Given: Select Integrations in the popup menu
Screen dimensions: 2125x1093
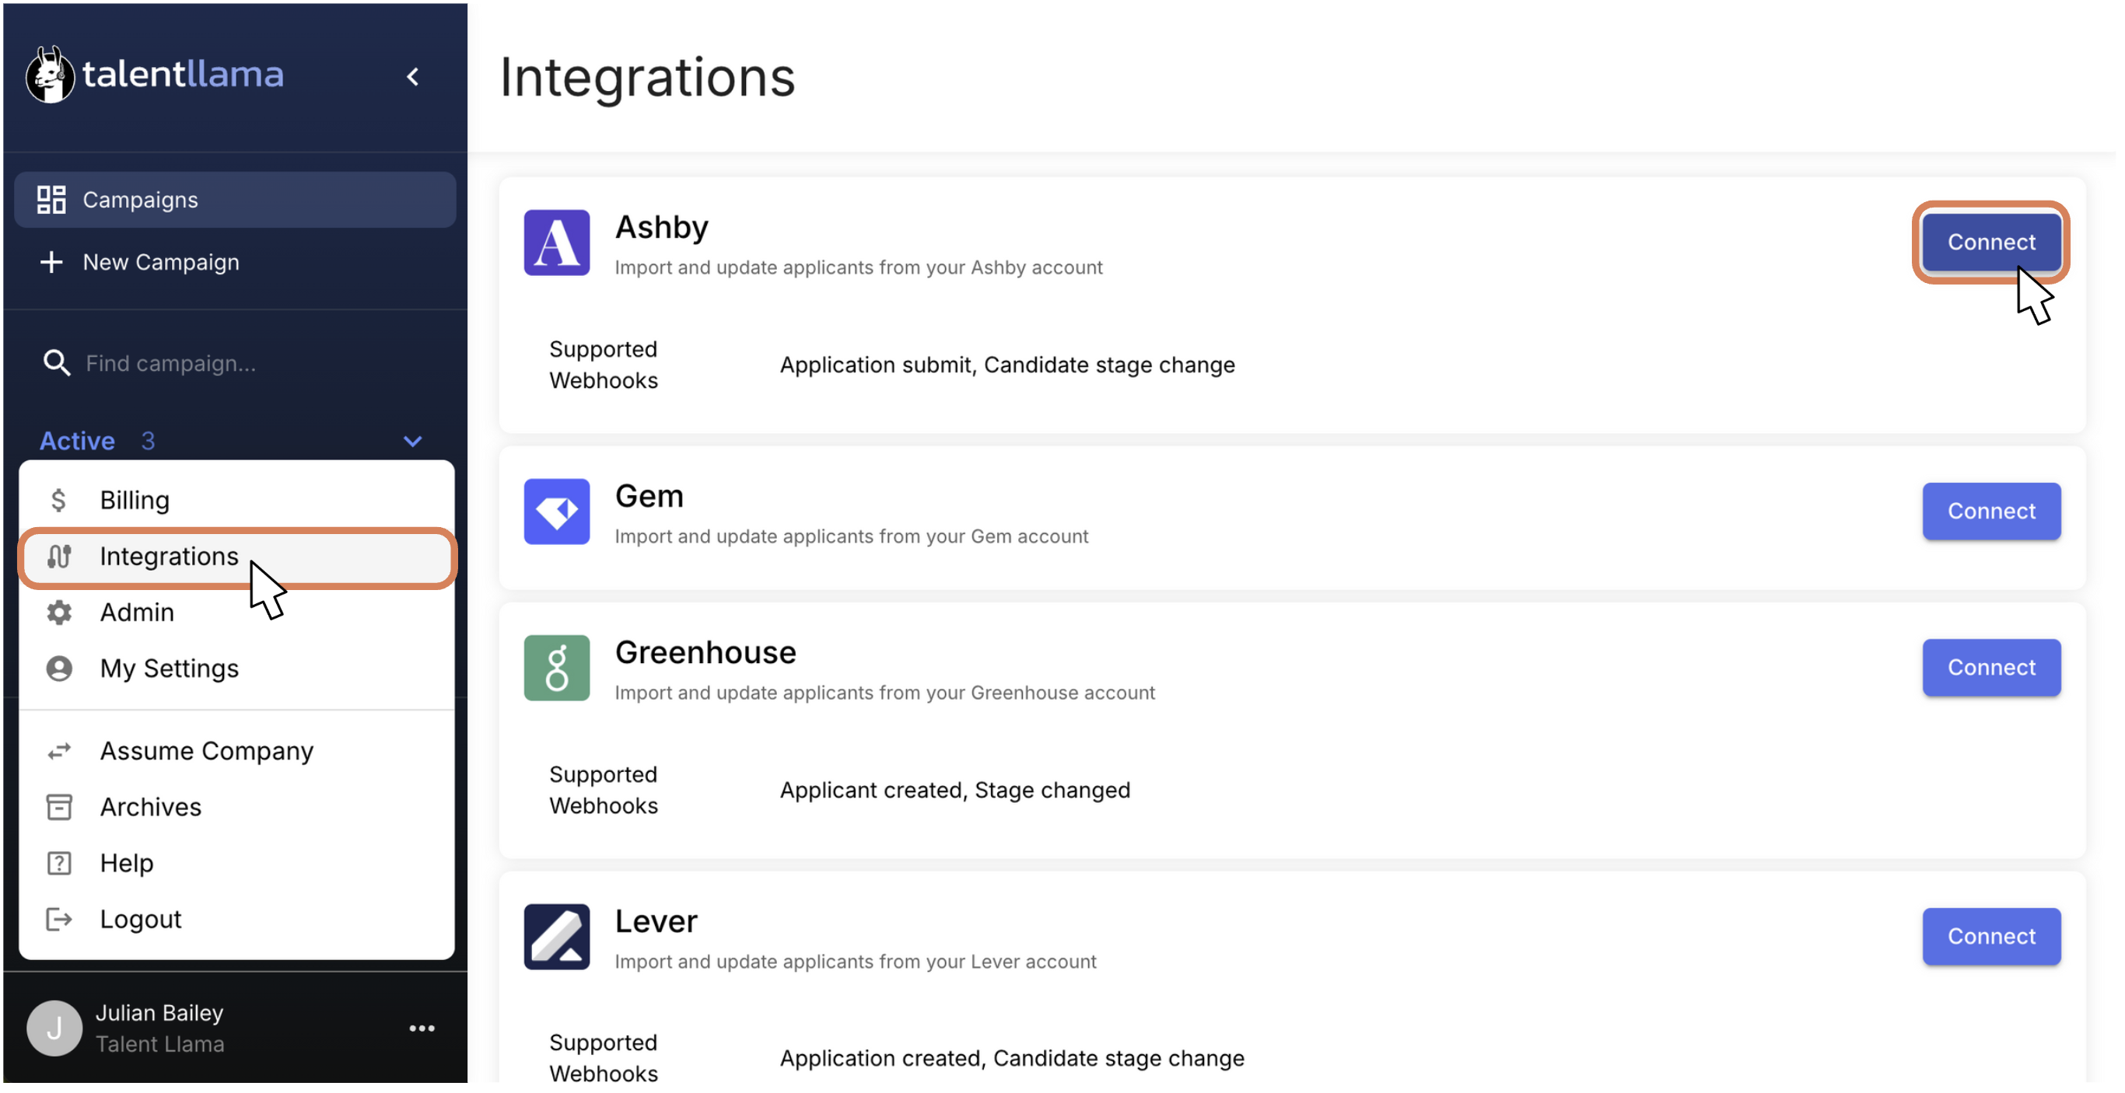Looking at the screenshot, I should pyautogui.click(x=168, y=557).
